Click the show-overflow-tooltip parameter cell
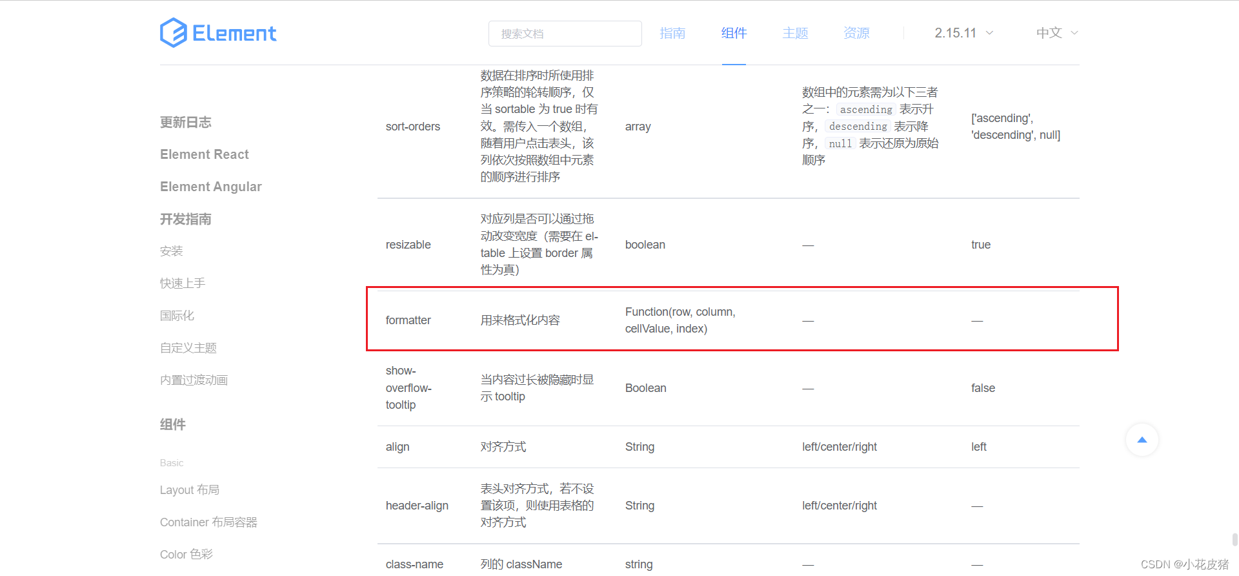Screen dimensions: 1239x576 click(409, 387)
